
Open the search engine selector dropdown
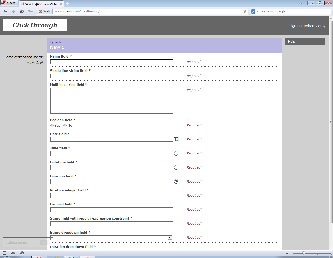[258, 11]
